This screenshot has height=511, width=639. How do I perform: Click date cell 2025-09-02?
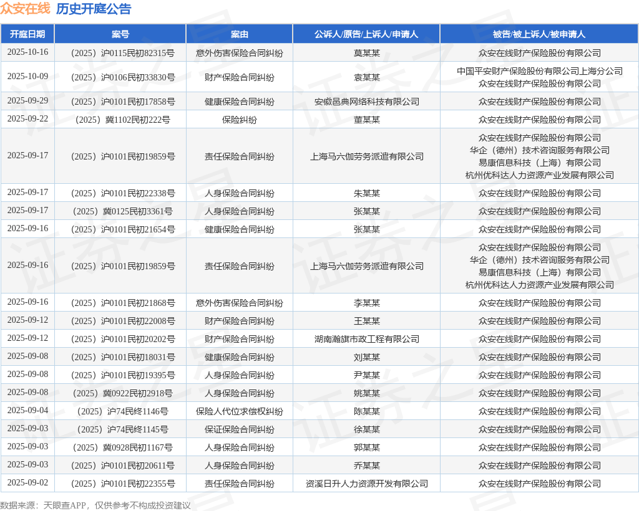[27, 482]
